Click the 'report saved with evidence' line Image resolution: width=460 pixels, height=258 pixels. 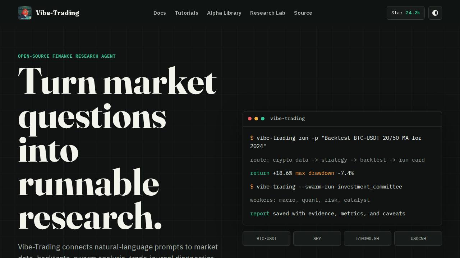[x=328, y=214]
